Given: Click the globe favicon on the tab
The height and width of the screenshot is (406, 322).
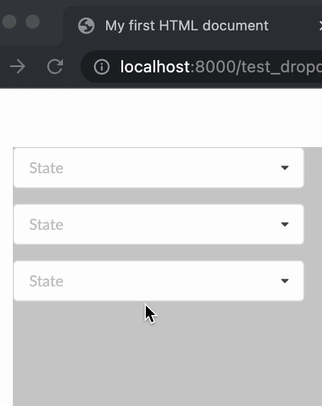Looking at the screenshot, I should tap(86, 26).
